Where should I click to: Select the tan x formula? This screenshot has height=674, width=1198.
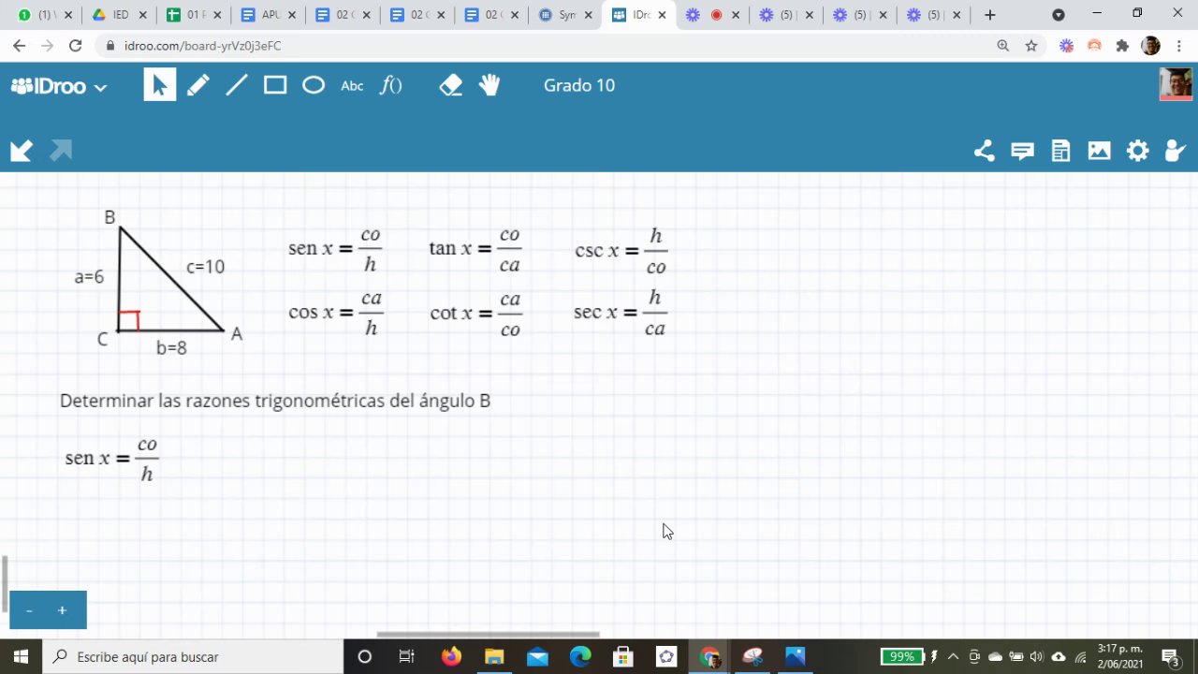tap(475, 249)
